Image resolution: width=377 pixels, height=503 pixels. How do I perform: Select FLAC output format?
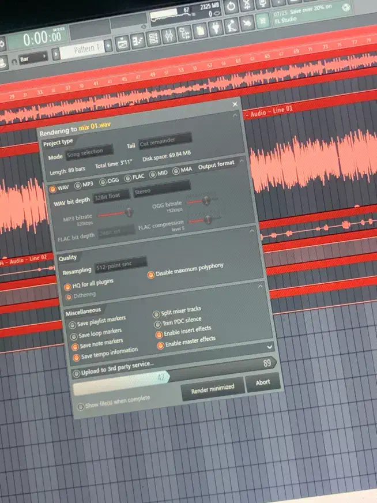(128, 178)
